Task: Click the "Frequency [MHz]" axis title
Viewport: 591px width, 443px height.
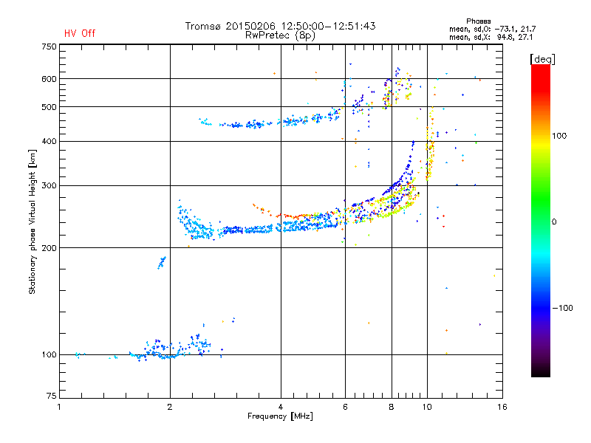Action: point(280,416)
